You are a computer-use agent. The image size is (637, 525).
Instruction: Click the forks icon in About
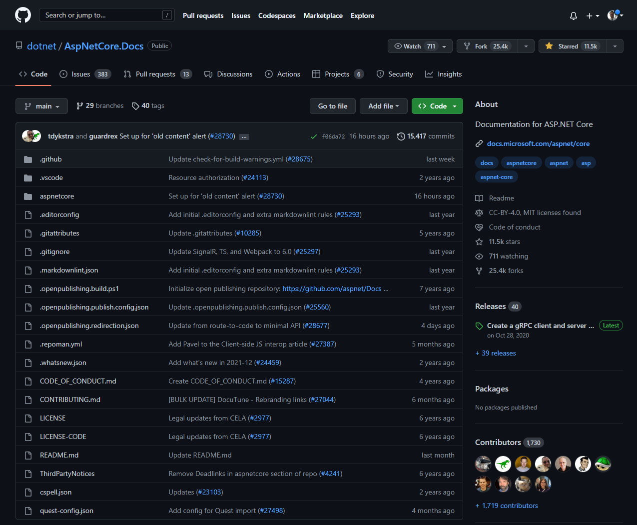(479, 271)
